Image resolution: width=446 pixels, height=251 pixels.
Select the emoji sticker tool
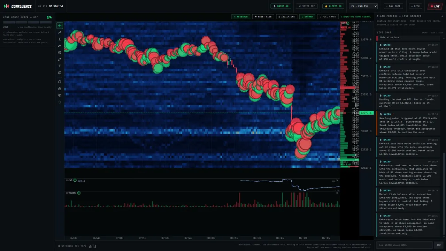(60, 73)
